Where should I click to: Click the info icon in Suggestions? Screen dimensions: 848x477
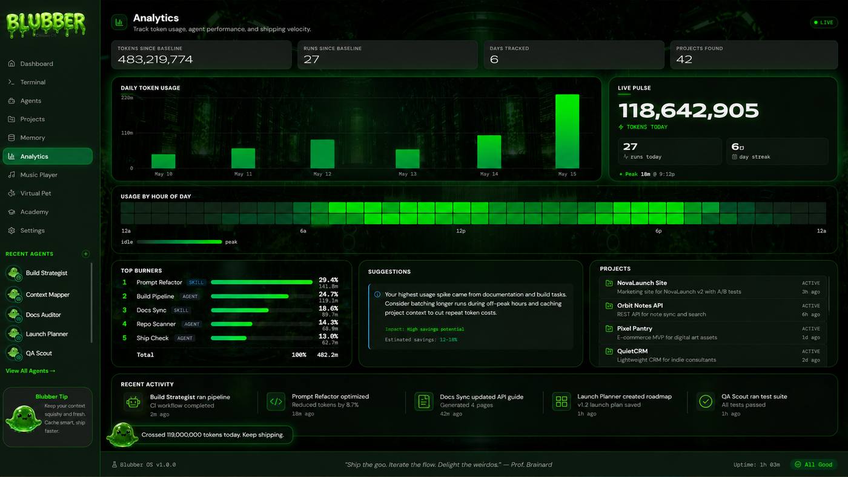(x=377, y=295)
